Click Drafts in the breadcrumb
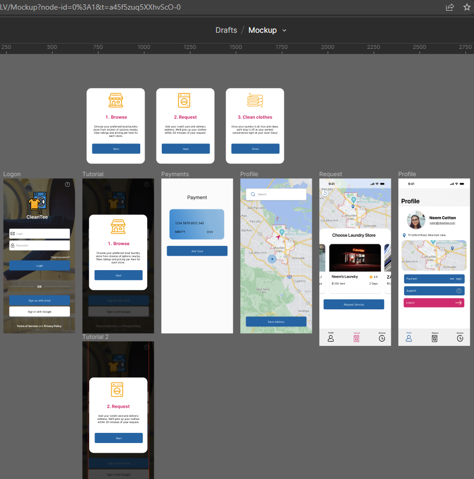Screen dimensions: 474x479 coord(226,30)
